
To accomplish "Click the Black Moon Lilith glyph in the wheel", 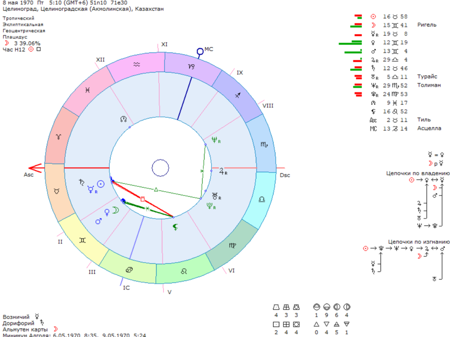I will (x=175, y=227).
